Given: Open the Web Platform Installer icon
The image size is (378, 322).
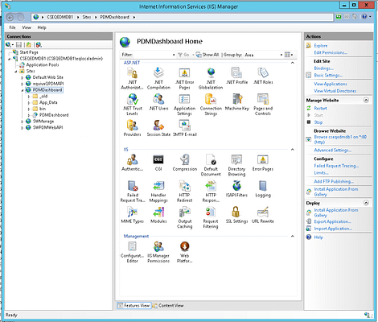Looking at the screenshot, I should pyautogui.click(x=184, y=252).
